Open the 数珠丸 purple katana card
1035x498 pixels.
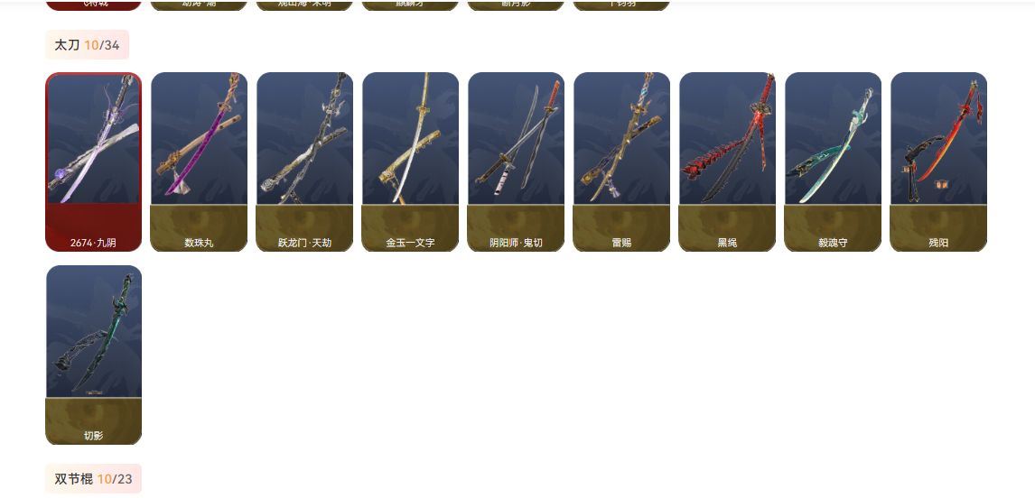coord(200,161)
